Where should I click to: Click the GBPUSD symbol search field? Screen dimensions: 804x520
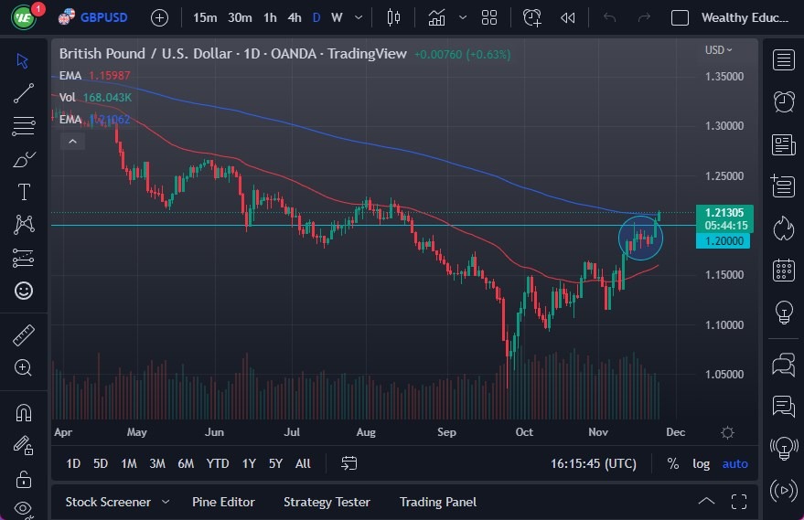103,17
